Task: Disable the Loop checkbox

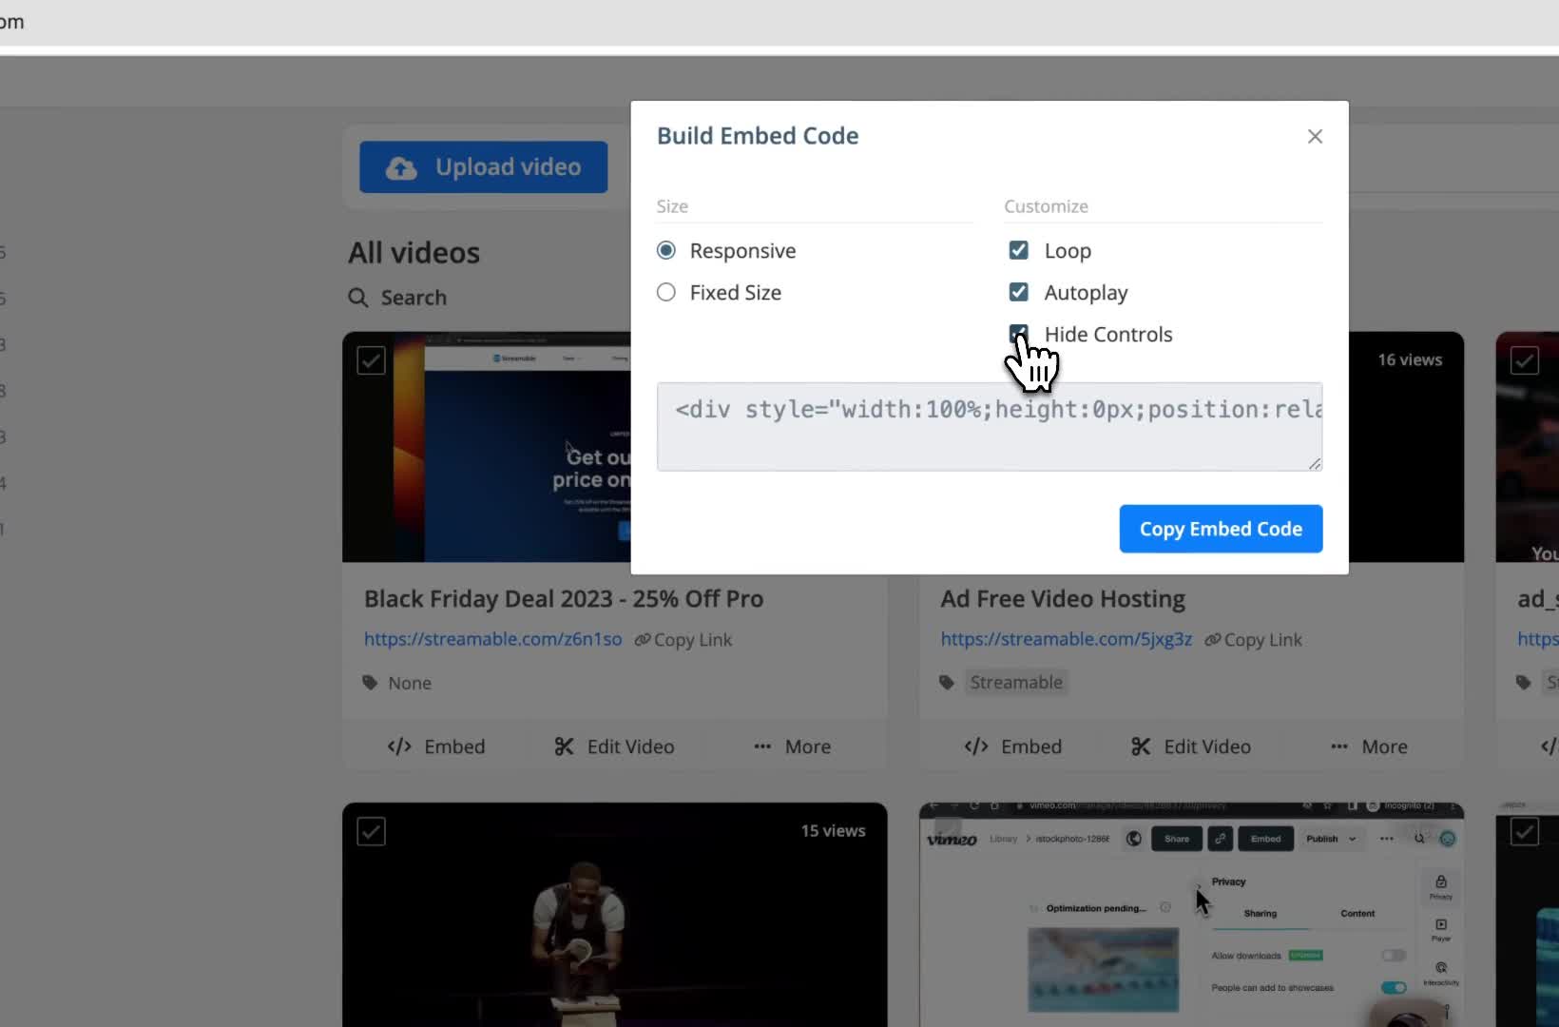Action: [1019, 250]
